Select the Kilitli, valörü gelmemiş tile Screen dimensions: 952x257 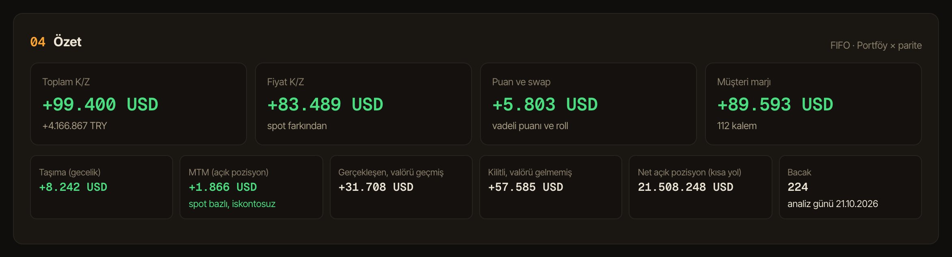[x=551, y=187]
